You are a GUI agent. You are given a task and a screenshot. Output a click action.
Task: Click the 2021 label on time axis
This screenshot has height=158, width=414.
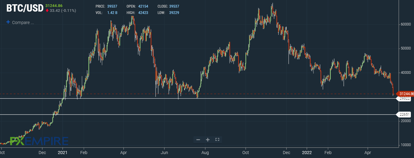(x=63, y=152)
